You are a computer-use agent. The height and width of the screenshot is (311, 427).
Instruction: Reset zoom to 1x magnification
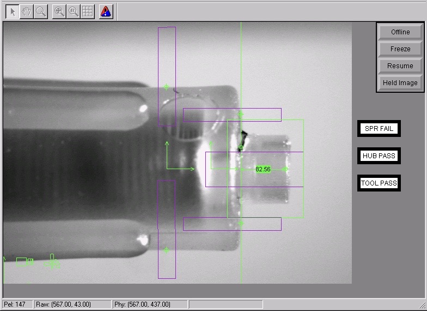point(73,11)
